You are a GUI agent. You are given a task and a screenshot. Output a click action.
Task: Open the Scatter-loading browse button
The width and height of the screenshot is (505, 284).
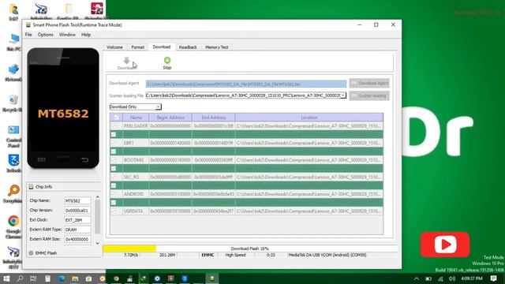(x=369, y=95)
